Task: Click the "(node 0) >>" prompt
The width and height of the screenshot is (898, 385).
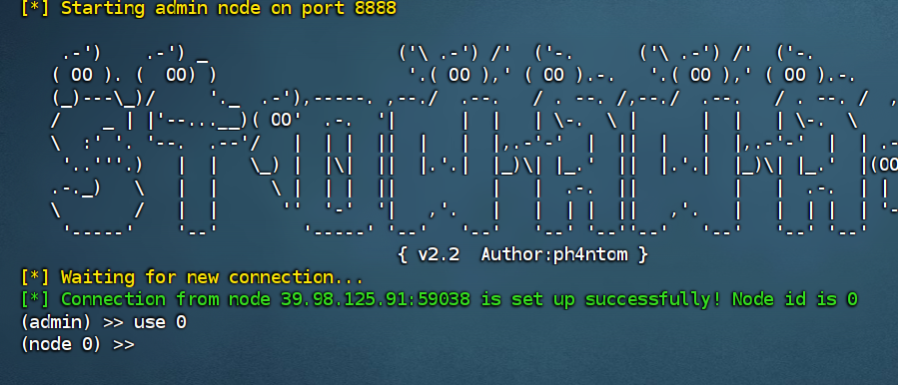Action: [x=77, y=344]
